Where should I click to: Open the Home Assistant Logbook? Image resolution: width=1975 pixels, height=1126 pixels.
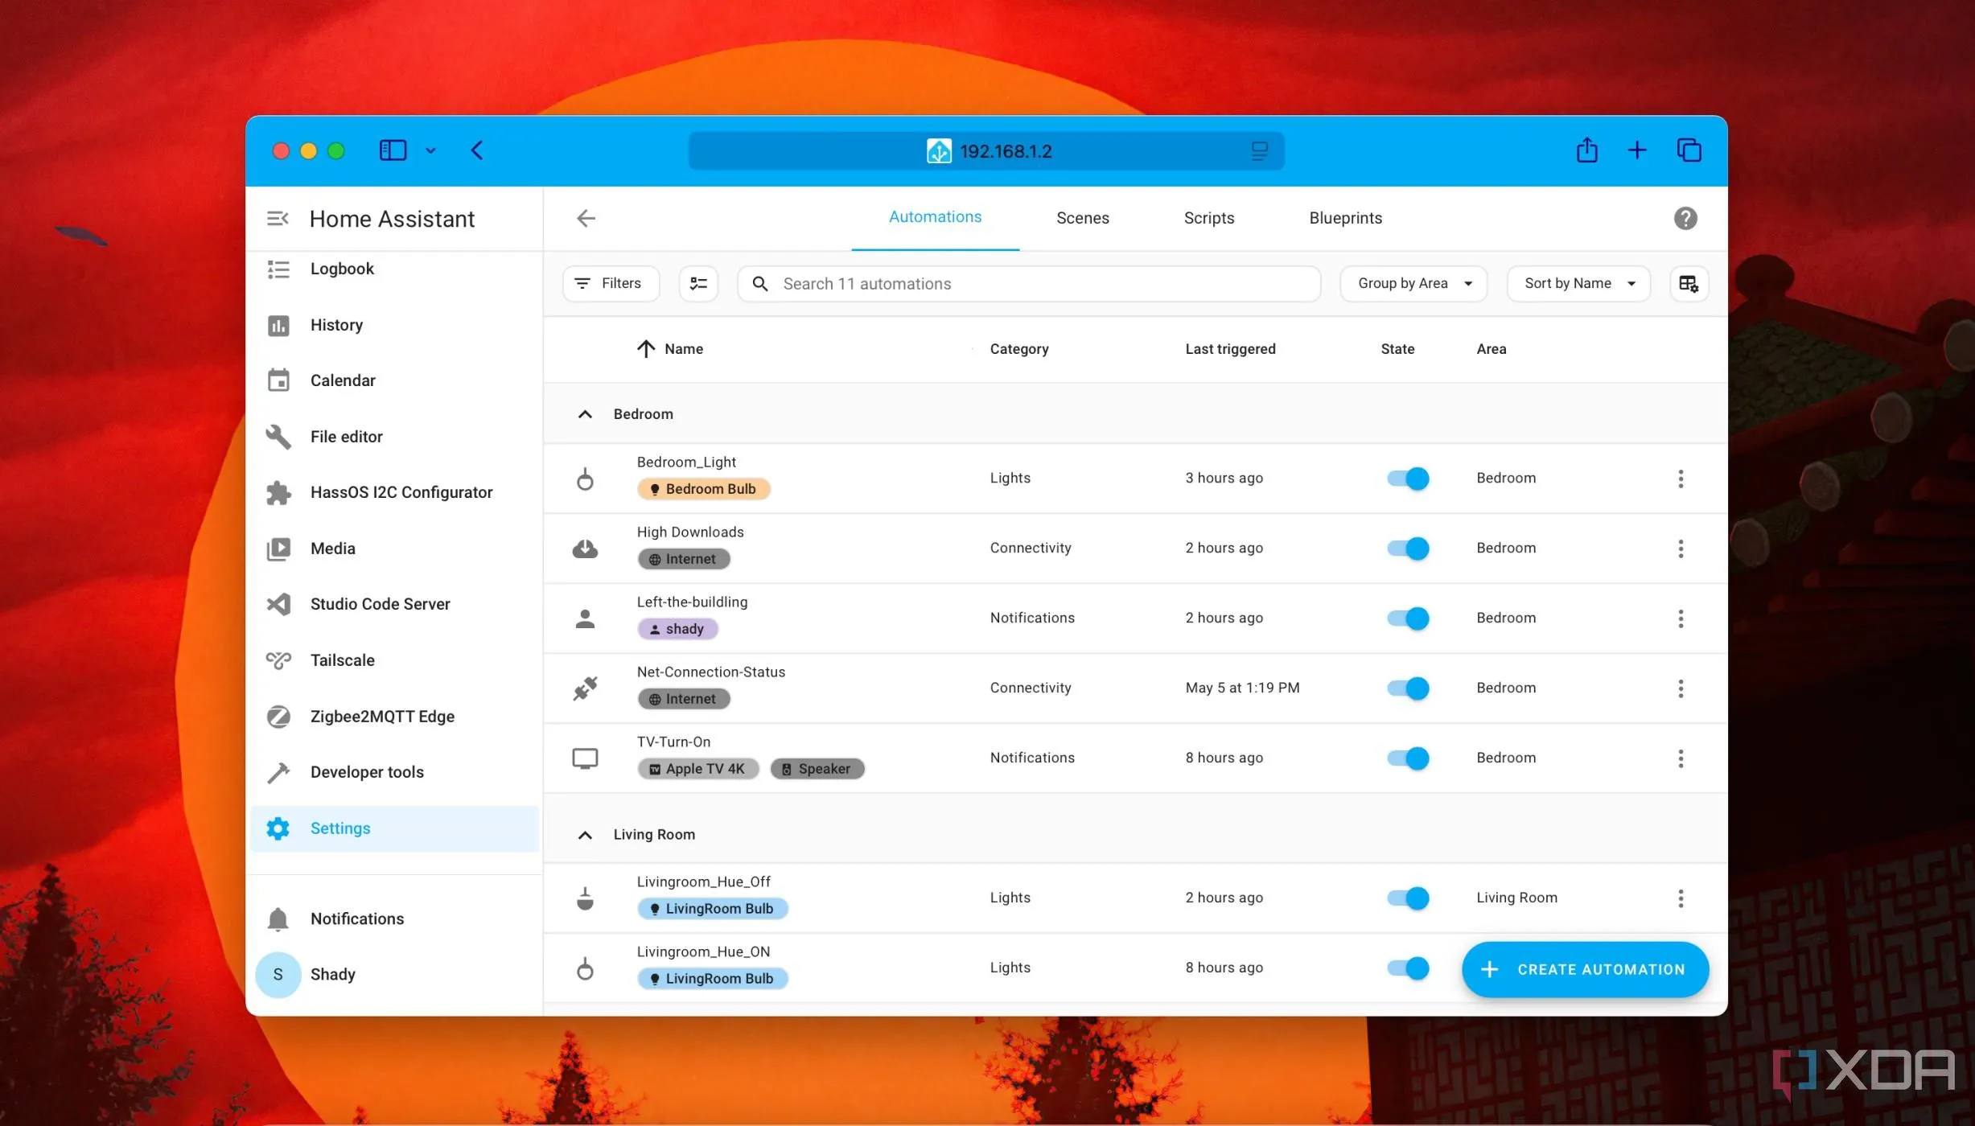pyautogui.click(x=341, y=269)
